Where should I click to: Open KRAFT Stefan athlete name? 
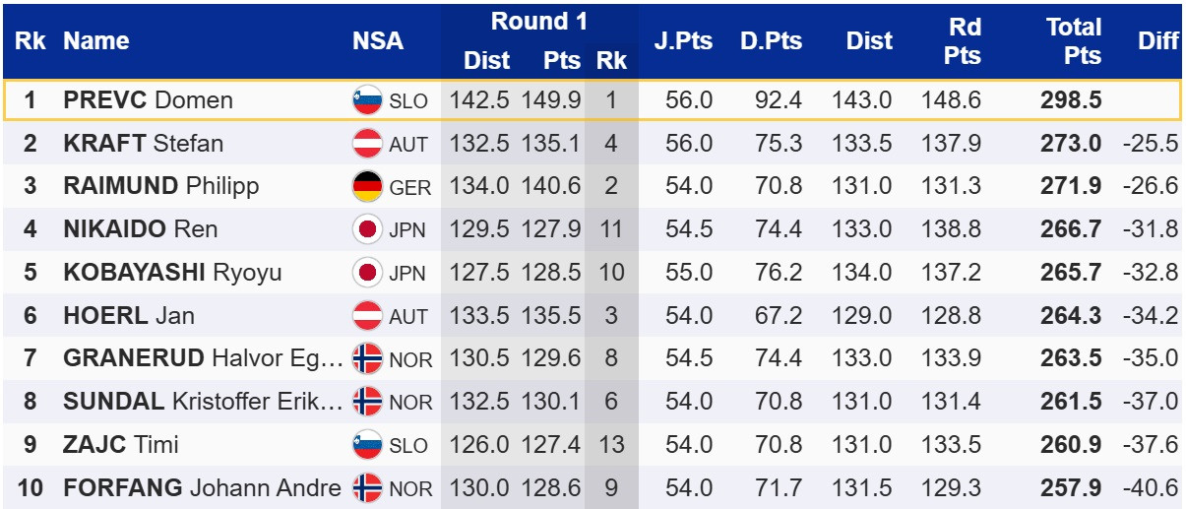coord(143,144)
